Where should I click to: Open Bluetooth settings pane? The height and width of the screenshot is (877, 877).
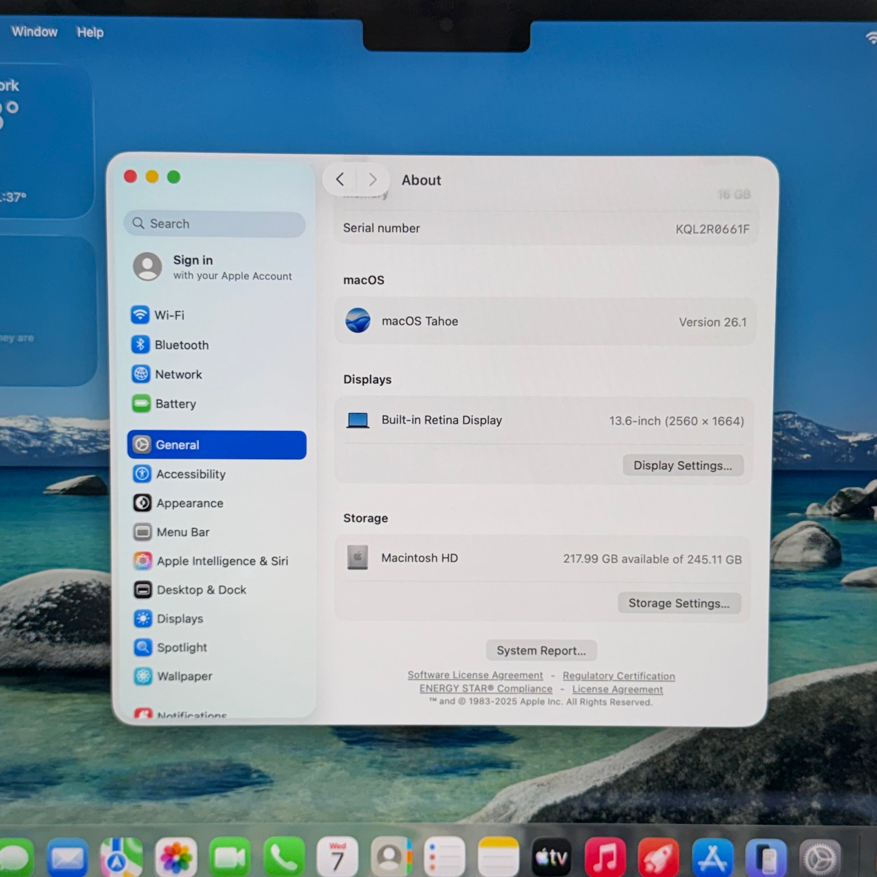(181, 345)
